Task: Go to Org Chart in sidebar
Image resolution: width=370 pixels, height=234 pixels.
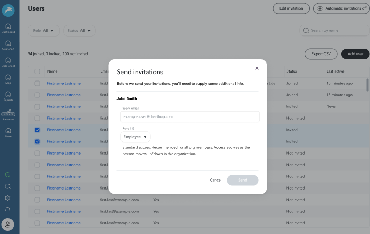Action: tap(8, 44)
